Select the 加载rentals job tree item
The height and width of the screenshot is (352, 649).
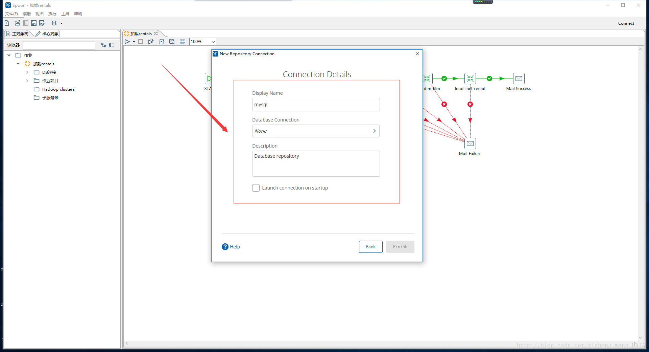point(40,64)
